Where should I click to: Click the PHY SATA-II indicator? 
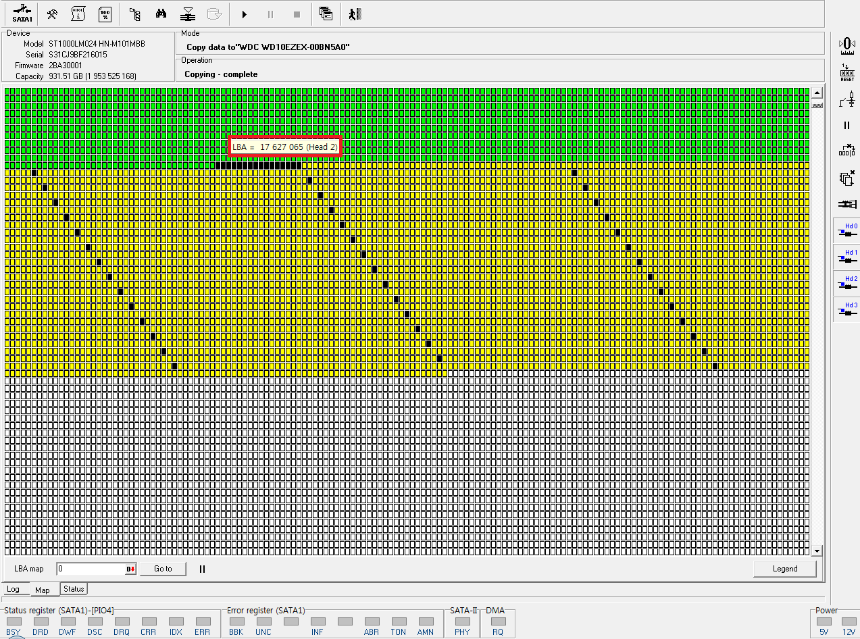(x=462, y=621)
